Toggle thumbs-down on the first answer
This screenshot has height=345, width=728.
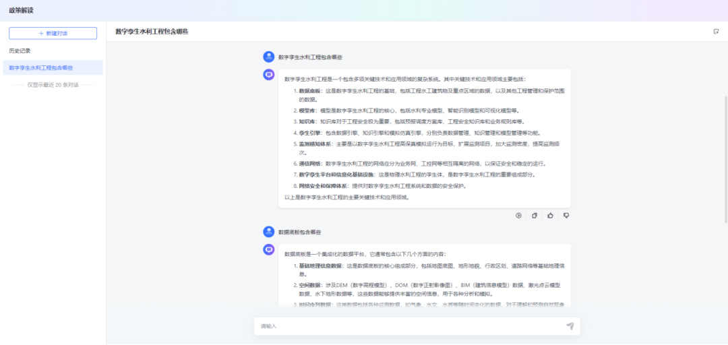(566, 216)
